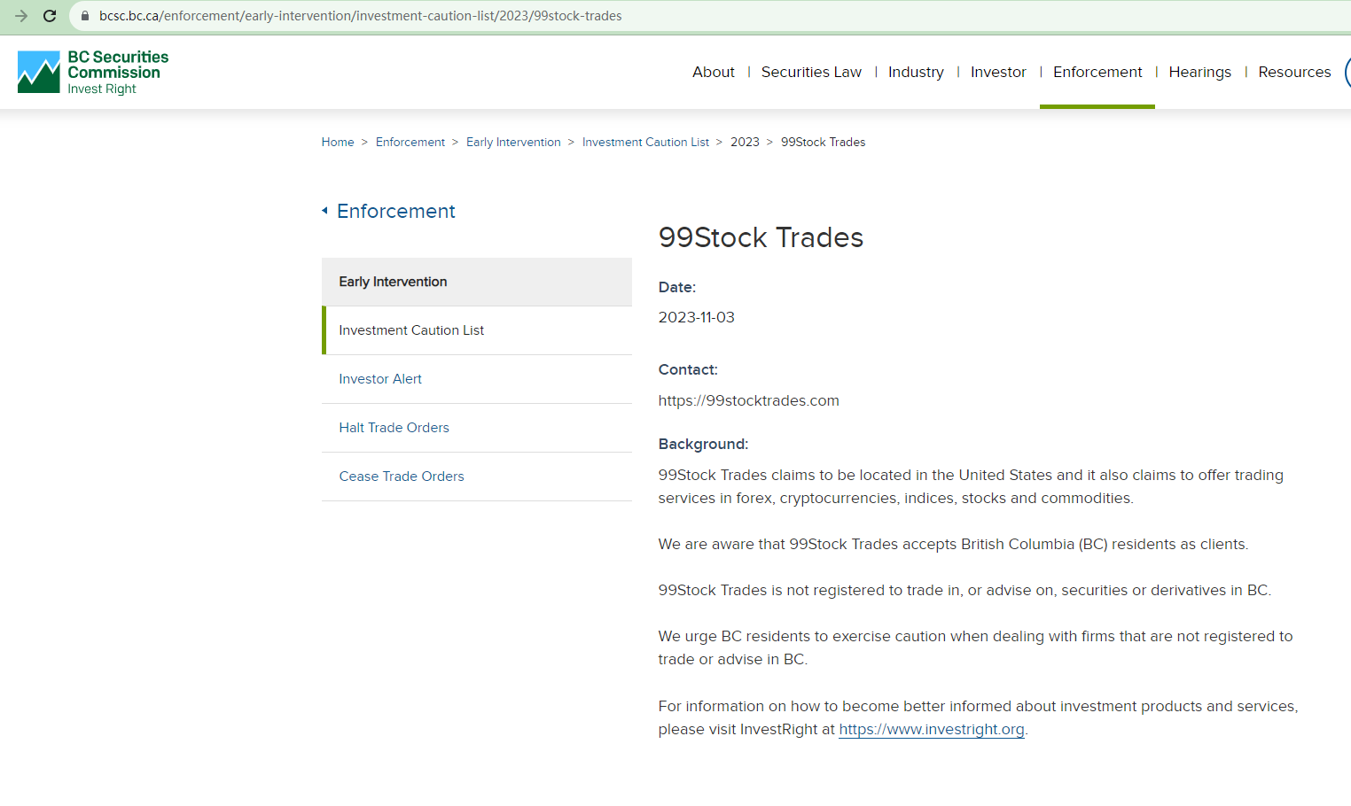Select Investment Caution List in sidebar
The height and width of the screenshot is (806, 1351).
(411, 330)
